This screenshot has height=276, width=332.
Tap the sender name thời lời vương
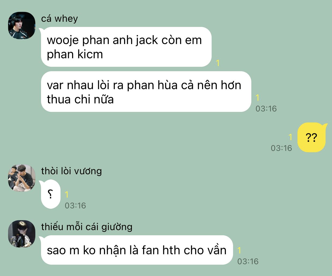click(x=72, y=171)
